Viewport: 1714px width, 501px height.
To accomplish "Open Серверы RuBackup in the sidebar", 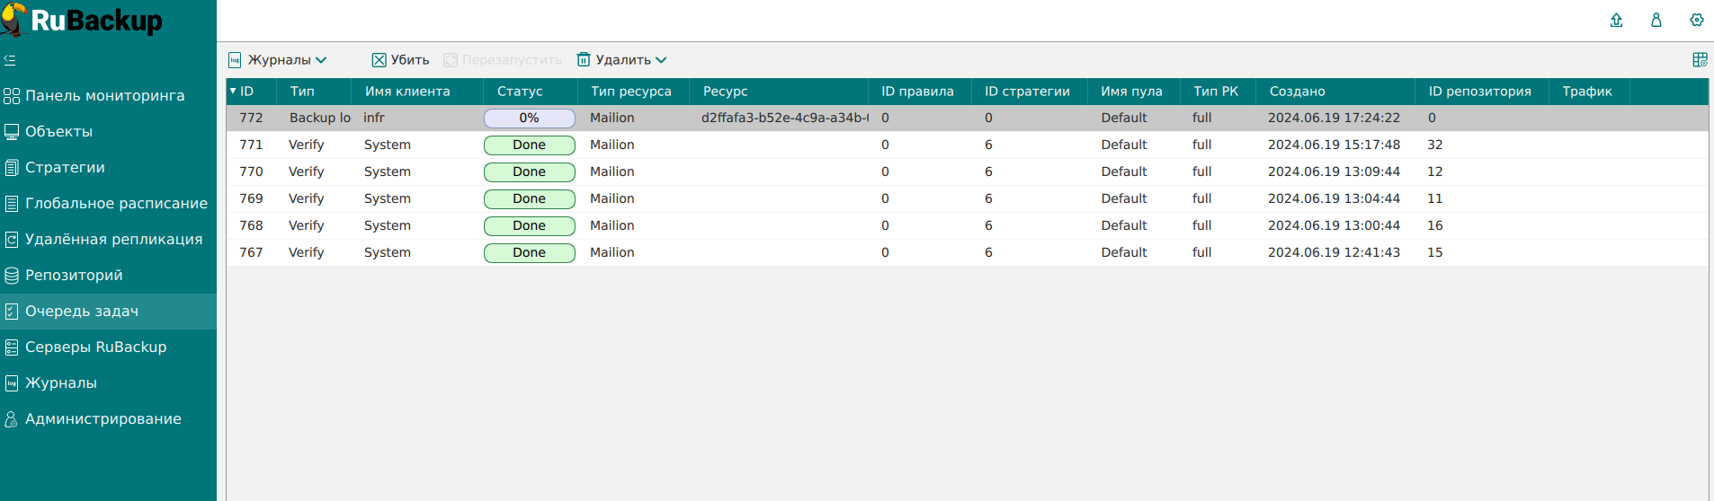I will (95, 347).
